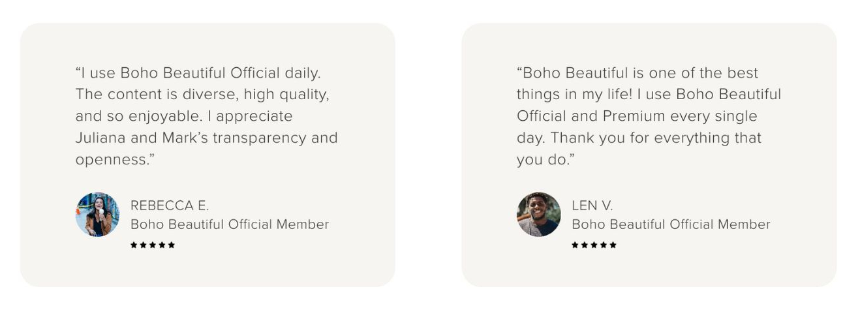Click the fifth star under Rebecca E.

point(172,245)
